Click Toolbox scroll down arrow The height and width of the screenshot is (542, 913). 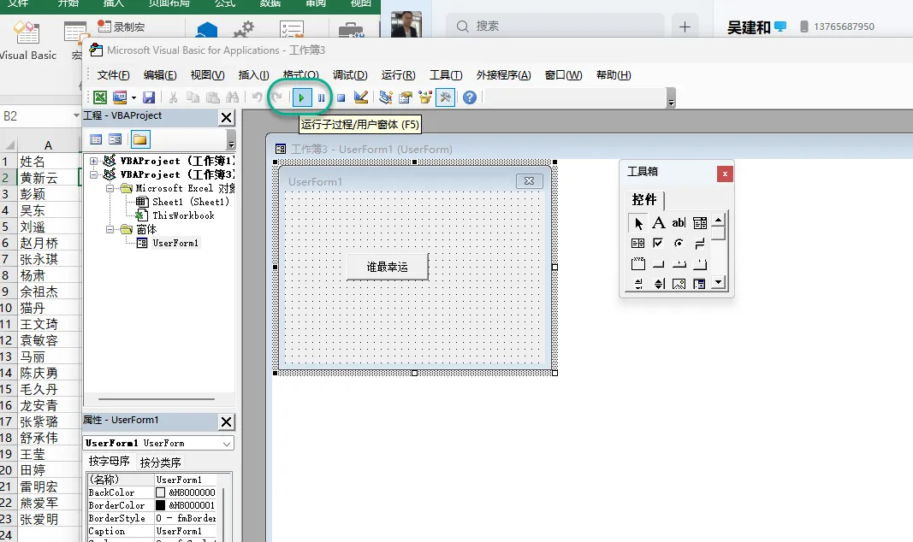pos(719,283)
